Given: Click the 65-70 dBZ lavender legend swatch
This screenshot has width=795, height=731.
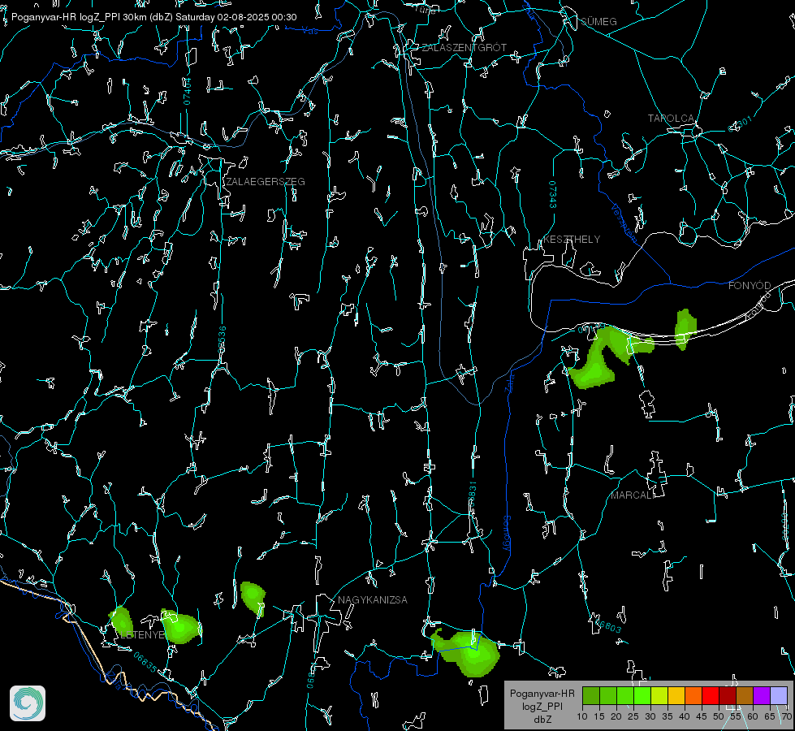Looking at the screenshot, I should tap(779, 695).
